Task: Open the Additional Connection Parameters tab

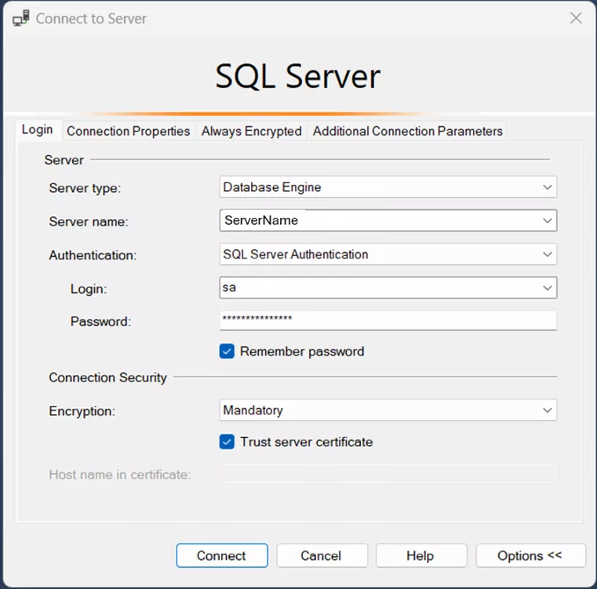Action: (x=407, y=131)
